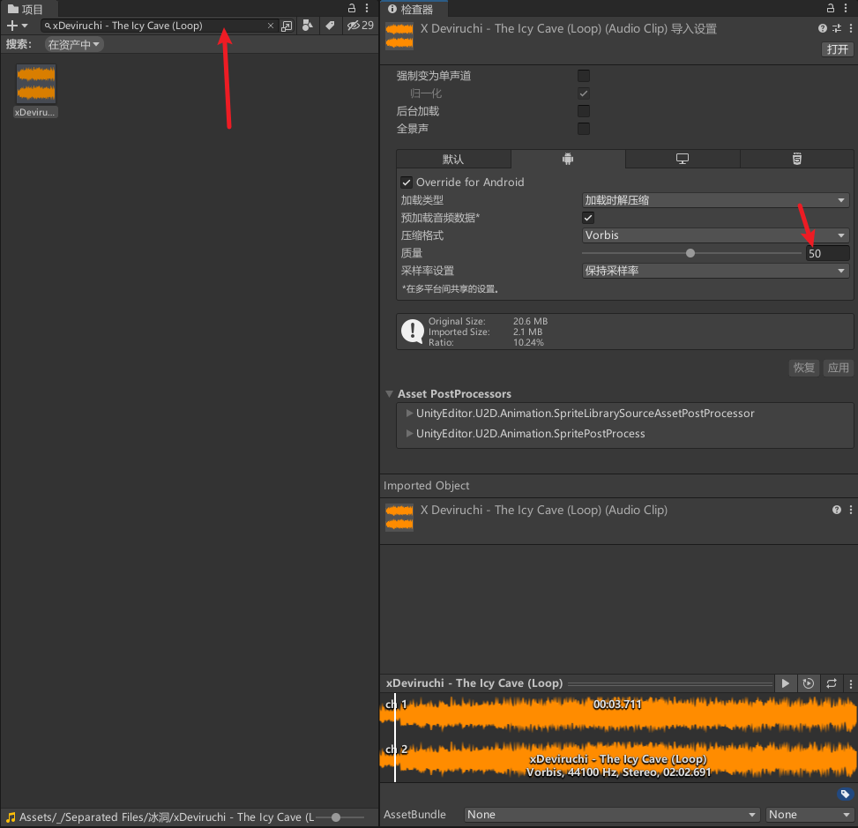Image resolution: width=858 pixels, height=828 pixels.
Task: Click the Imported Object header
Action: click(426, 485)
